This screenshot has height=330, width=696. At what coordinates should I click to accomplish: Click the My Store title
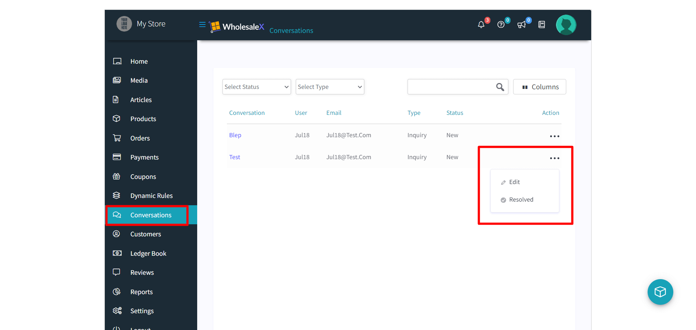pyautogui.click(x=151, y=24)
